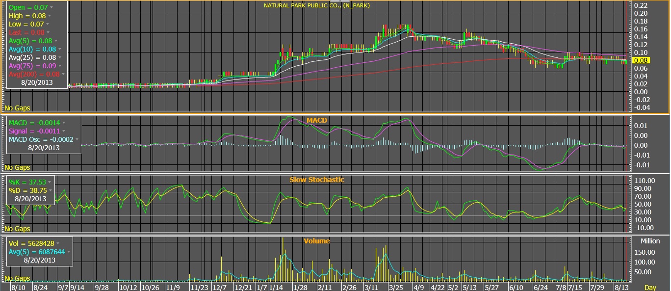Expand the Avg(25) = 0.08 legend dropdown

coord(59,57)
